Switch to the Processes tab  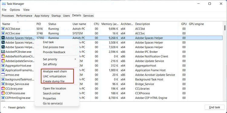click(x=8, y=16)
